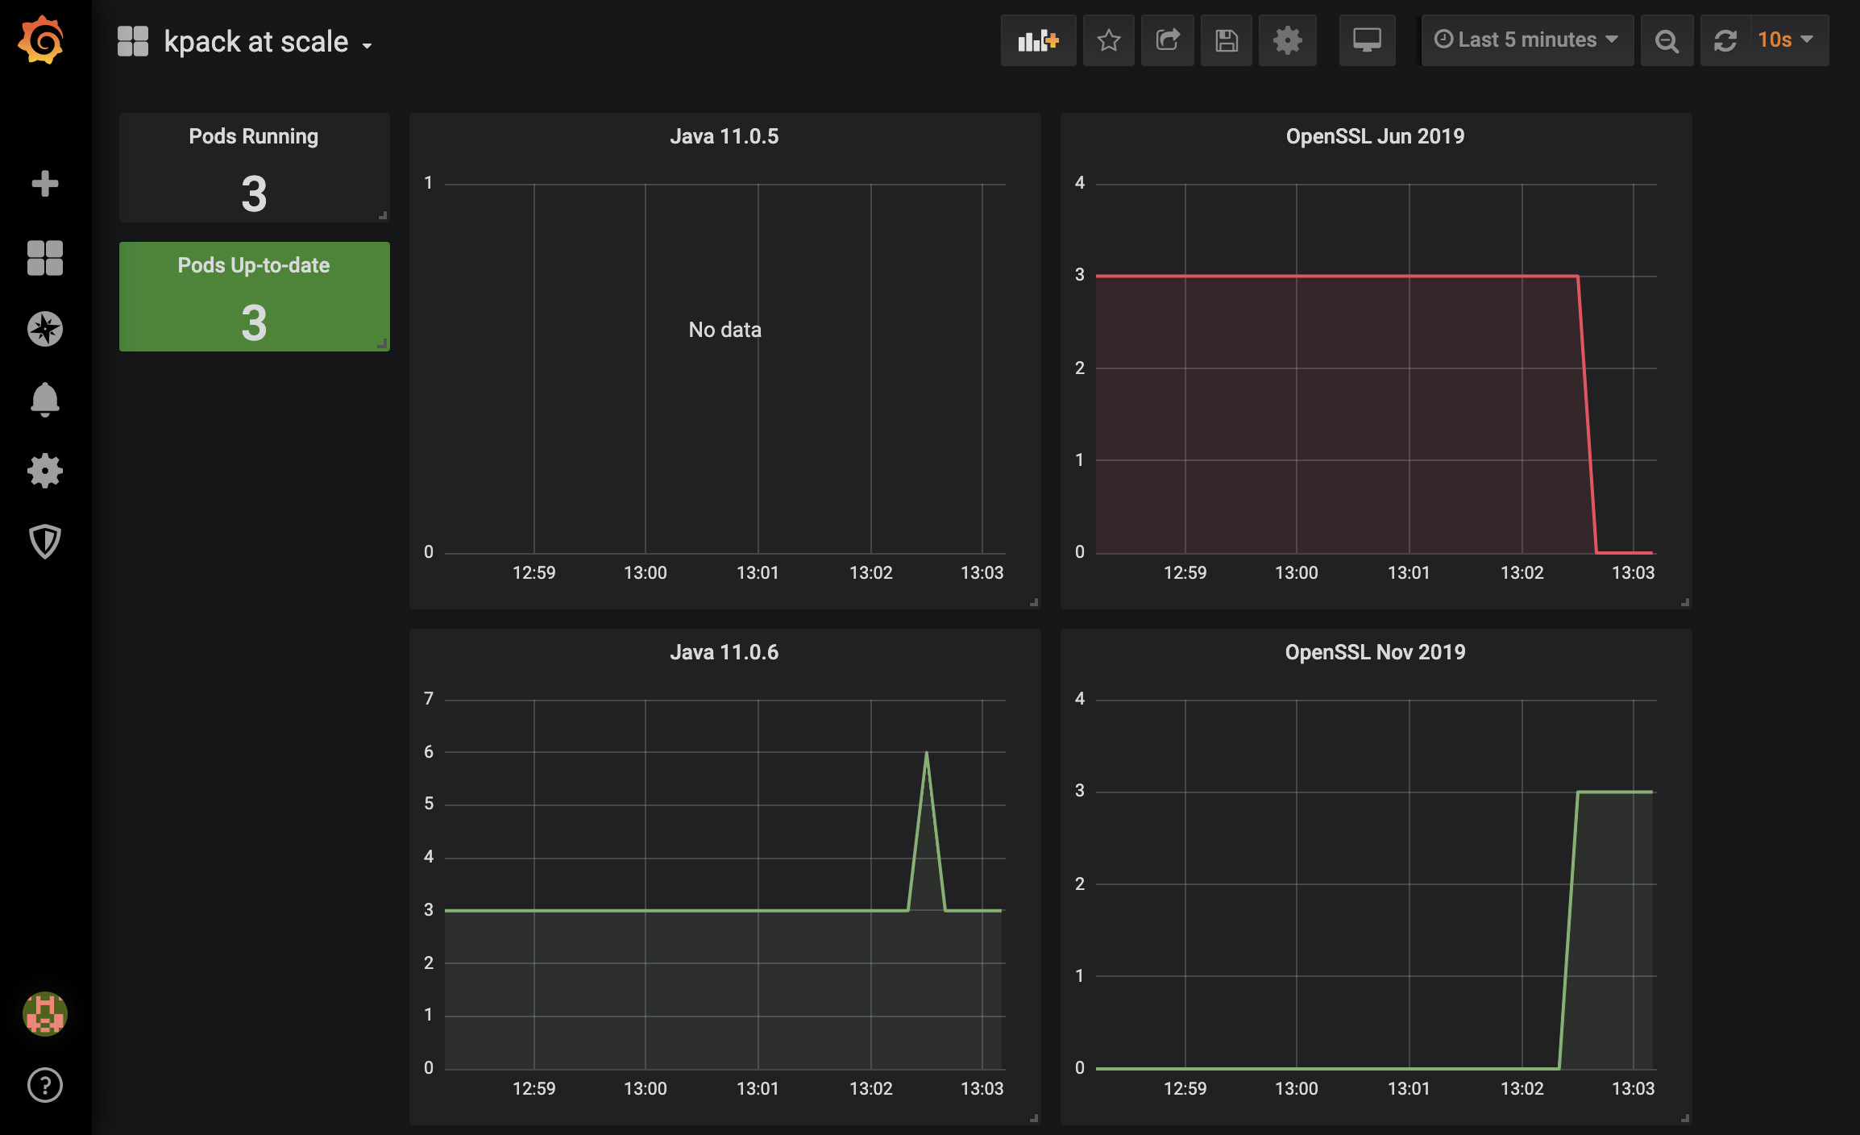Viewport: 1860px width, 1135px height.
Task: Click the OpenSSL Jun 2019 panel title
Action: click(x=1375, y=136)
